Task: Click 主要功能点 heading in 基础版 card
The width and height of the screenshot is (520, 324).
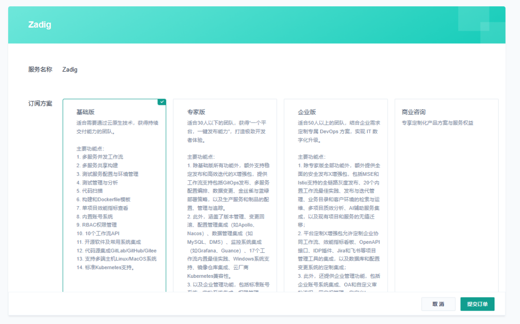Action: point(90,149)
